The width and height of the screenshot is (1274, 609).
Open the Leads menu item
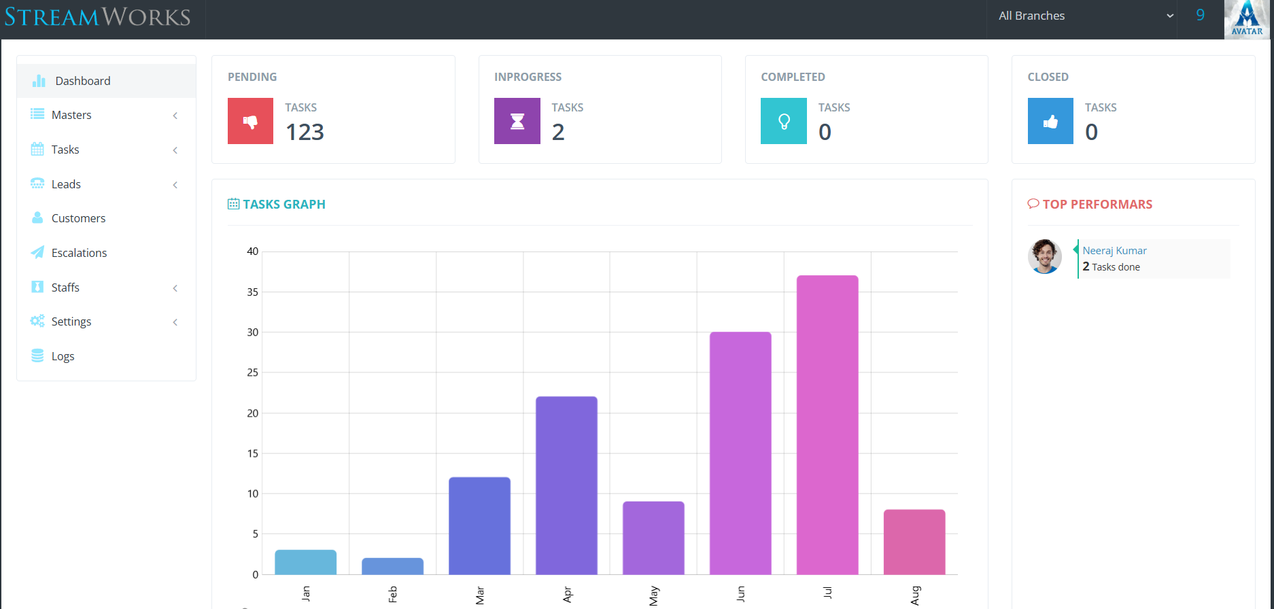(x=66, y=184)
